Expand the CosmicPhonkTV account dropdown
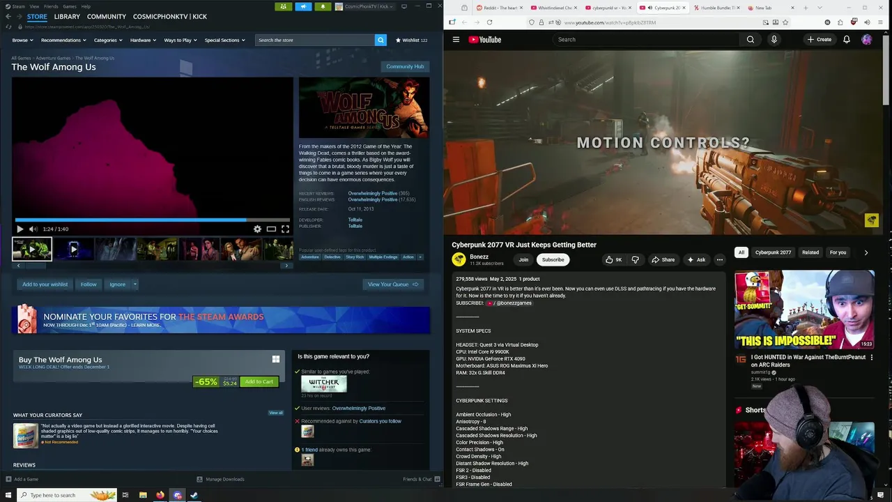This screenshot has width=892, height=502. pos(364,6)
